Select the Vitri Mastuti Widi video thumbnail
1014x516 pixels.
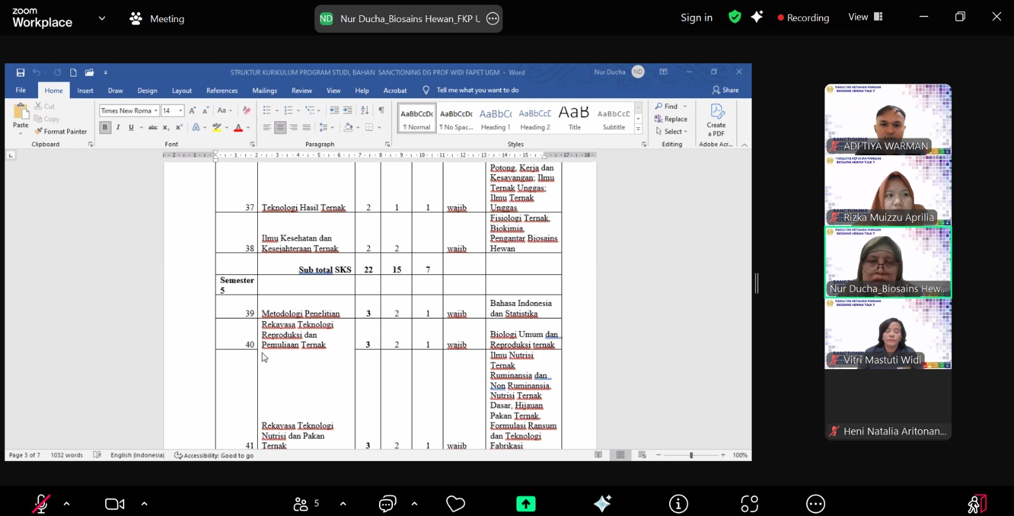887,334
